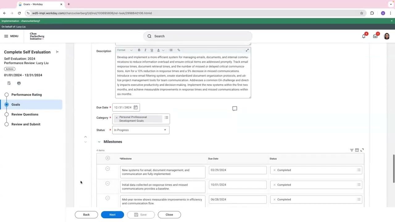Screen dimensions: 395x222
Task: Open the Due Date calendar picker
Action: 135,107
